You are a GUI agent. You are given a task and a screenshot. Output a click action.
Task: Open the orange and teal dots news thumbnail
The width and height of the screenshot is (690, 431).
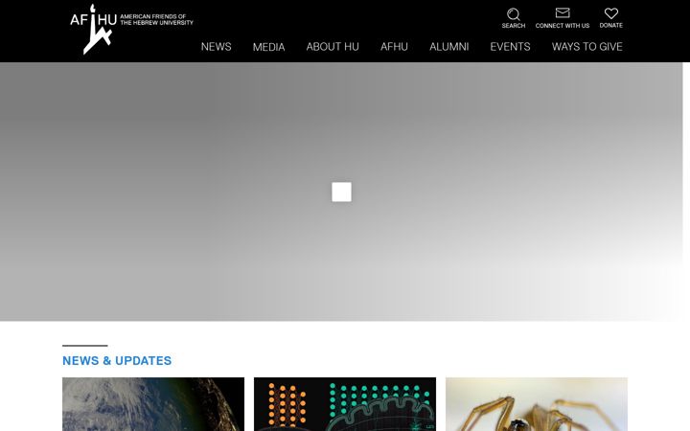click(x=345, y=404)
